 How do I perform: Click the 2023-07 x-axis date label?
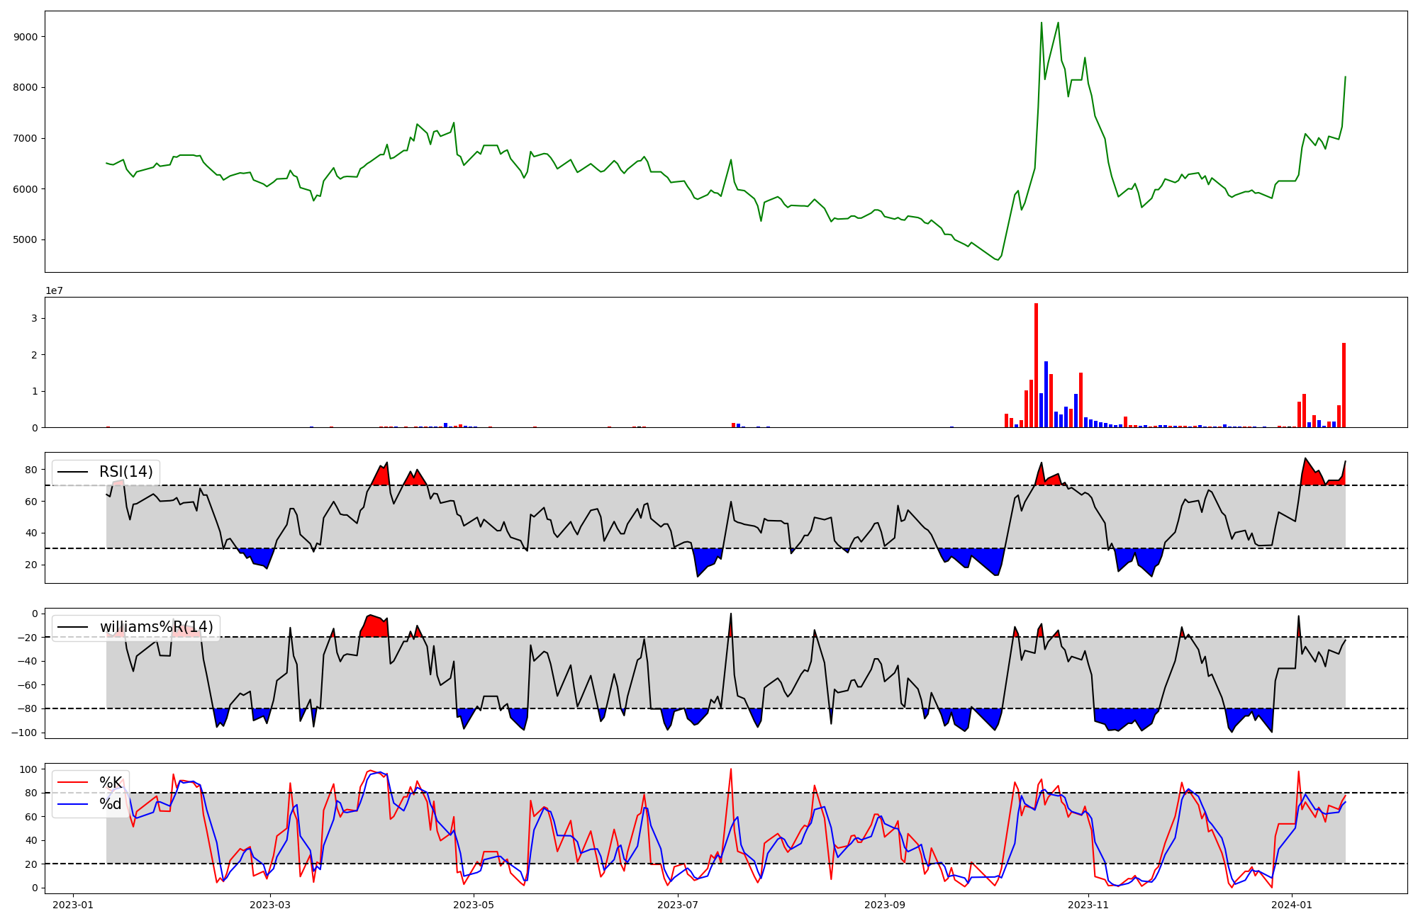(679, 905)
